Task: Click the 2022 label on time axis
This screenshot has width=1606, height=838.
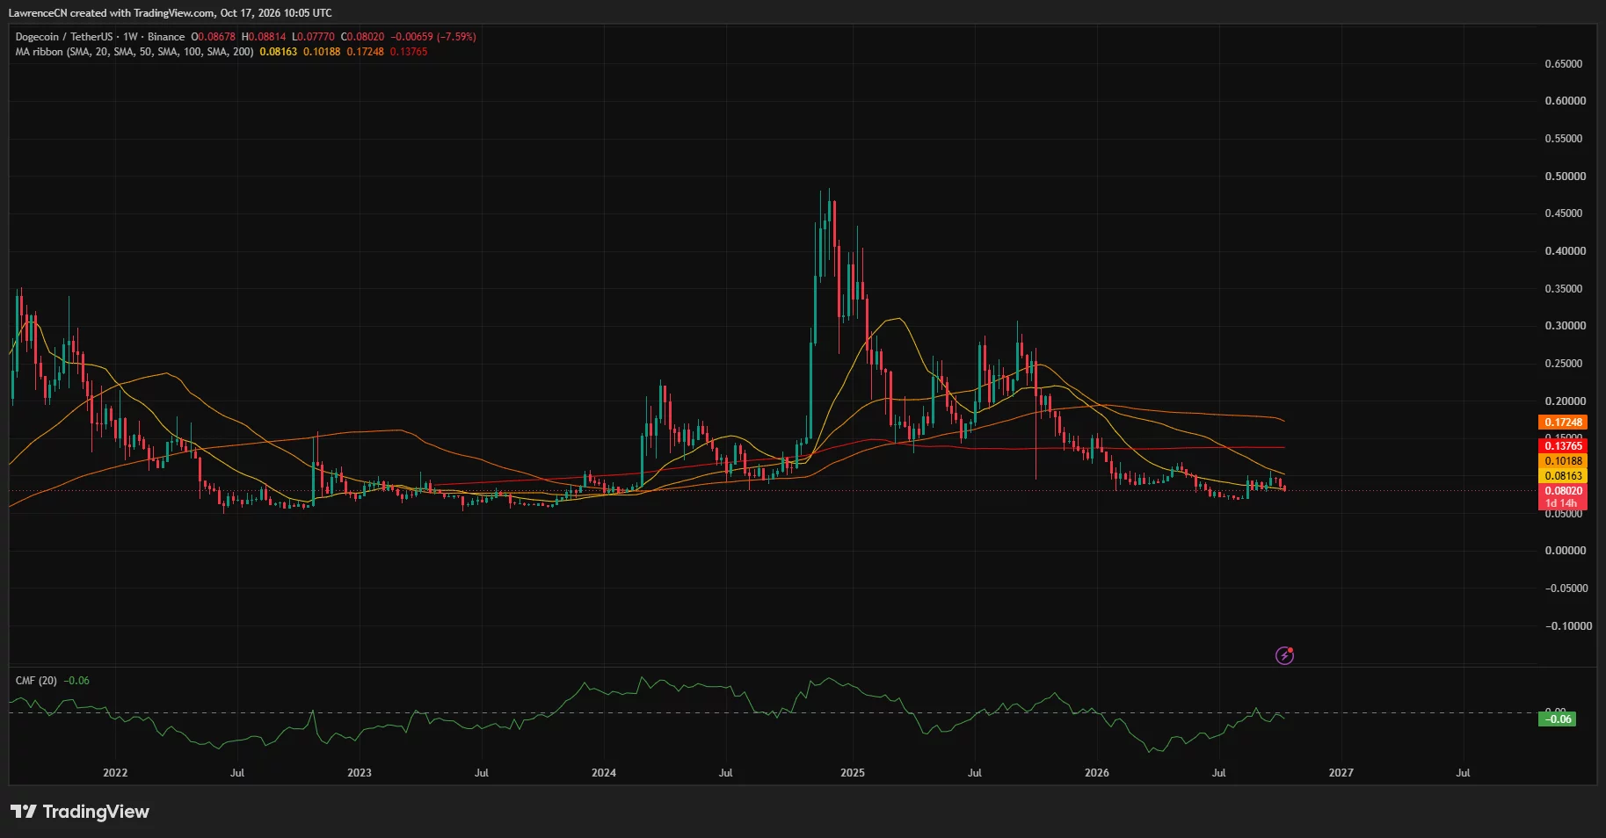Action: coord(115,773)
